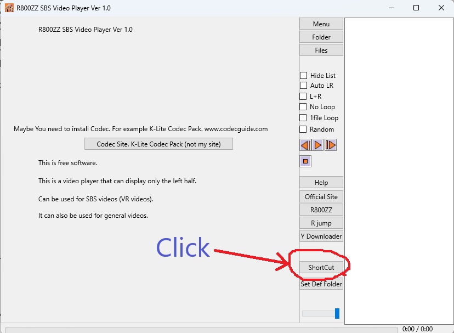Adjust the blue volume slider
The image size is (454, 333).
point(337,313)
